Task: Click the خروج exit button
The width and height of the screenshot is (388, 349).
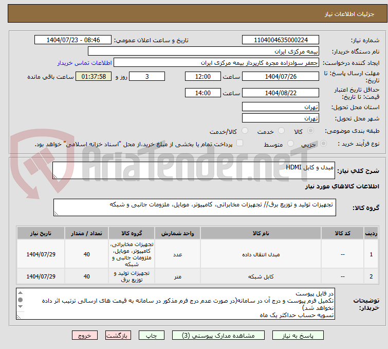Action: point(85,336)
